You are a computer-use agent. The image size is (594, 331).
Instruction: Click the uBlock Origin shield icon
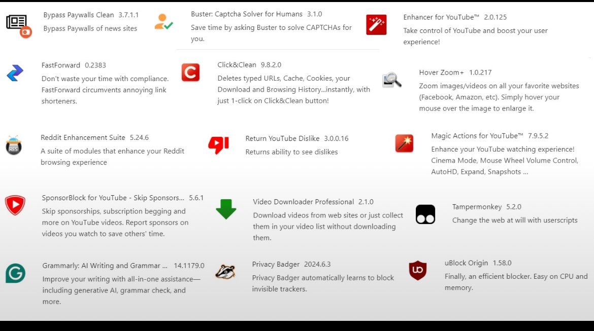point(418,271)
